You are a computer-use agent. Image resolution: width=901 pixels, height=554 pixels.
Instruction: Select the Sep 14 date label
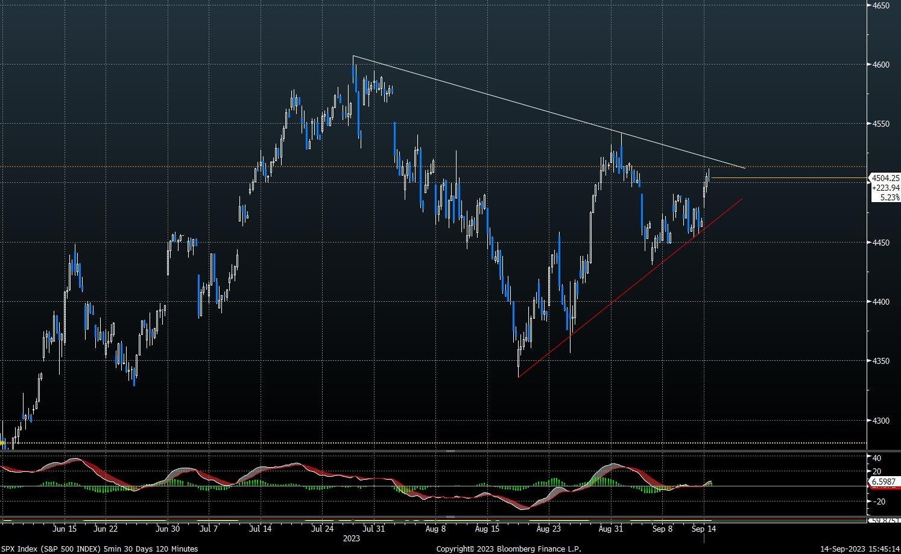point(703,529)
